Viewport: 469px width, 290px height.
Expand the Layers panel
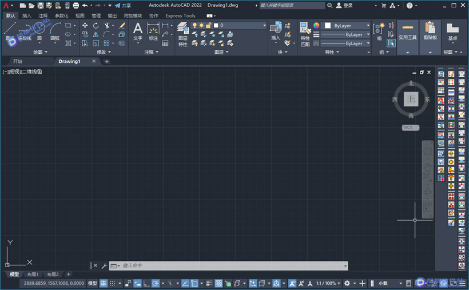221,52
